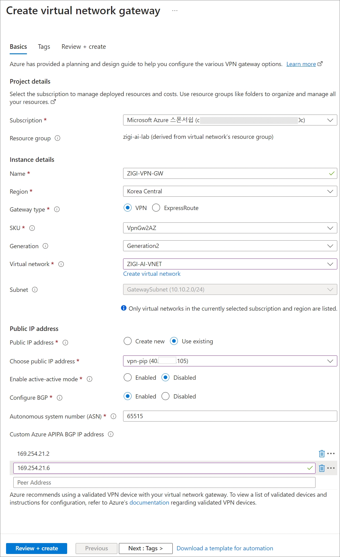340x557 pixels.
Task: Click the info icon beside Virtual network
Action: 61,264
